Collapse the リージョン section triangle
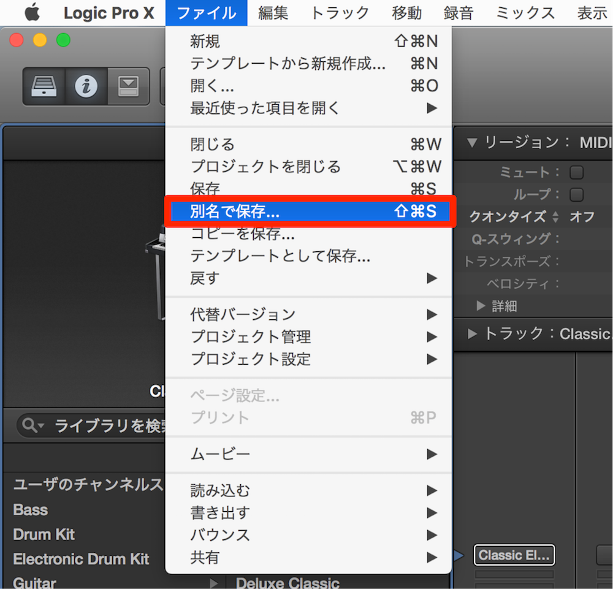The width and height of the screenshot is (613, 589). click(472, 143)
